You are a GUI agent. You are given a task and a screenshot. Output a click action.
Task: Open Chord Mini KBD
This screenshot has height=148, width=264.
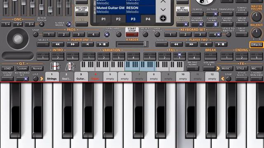(x=257, y=79)
